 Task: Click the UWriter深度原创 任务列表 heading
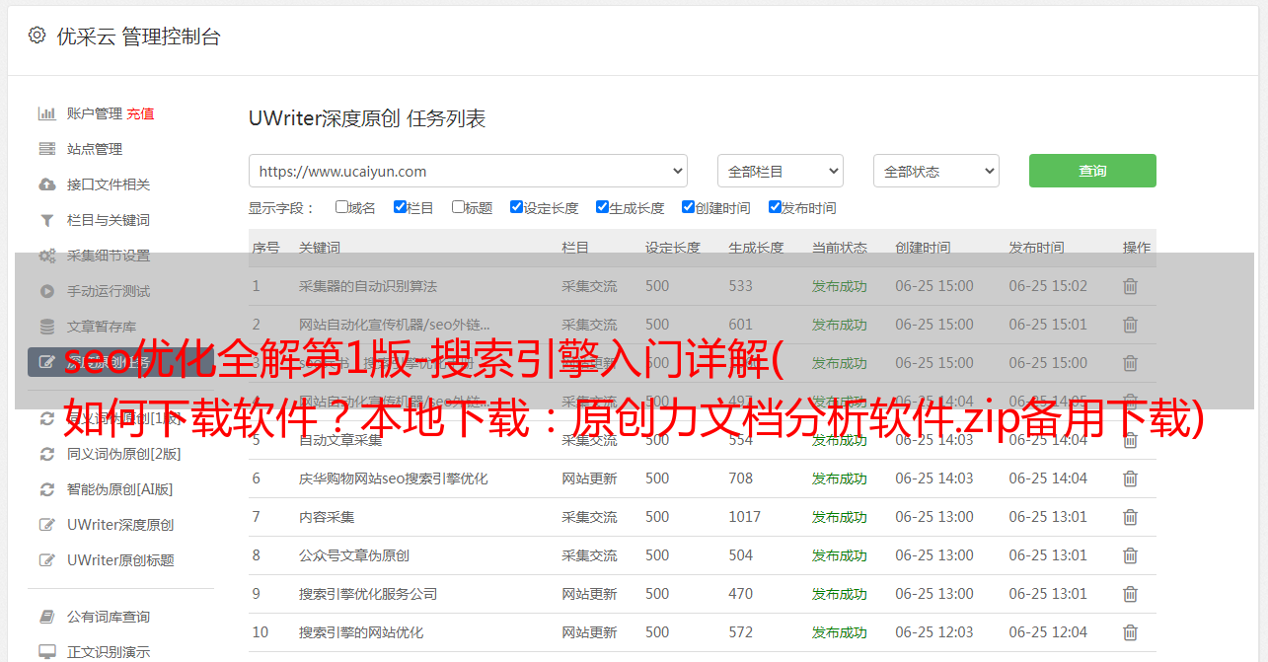point(367,119)
